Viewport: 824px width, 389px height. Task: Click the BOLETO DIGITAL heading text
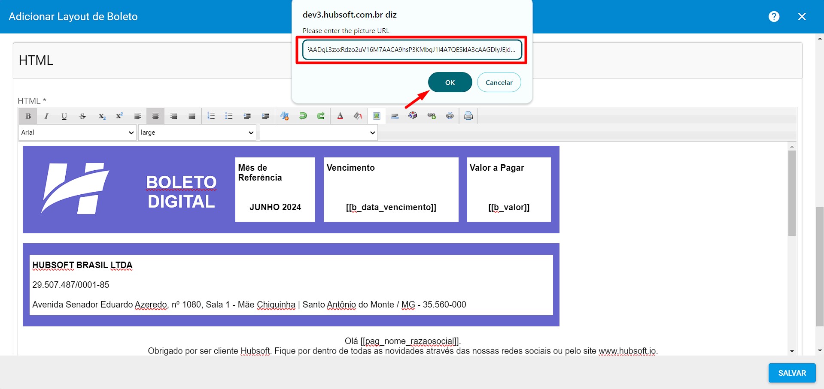coord(181,192)
